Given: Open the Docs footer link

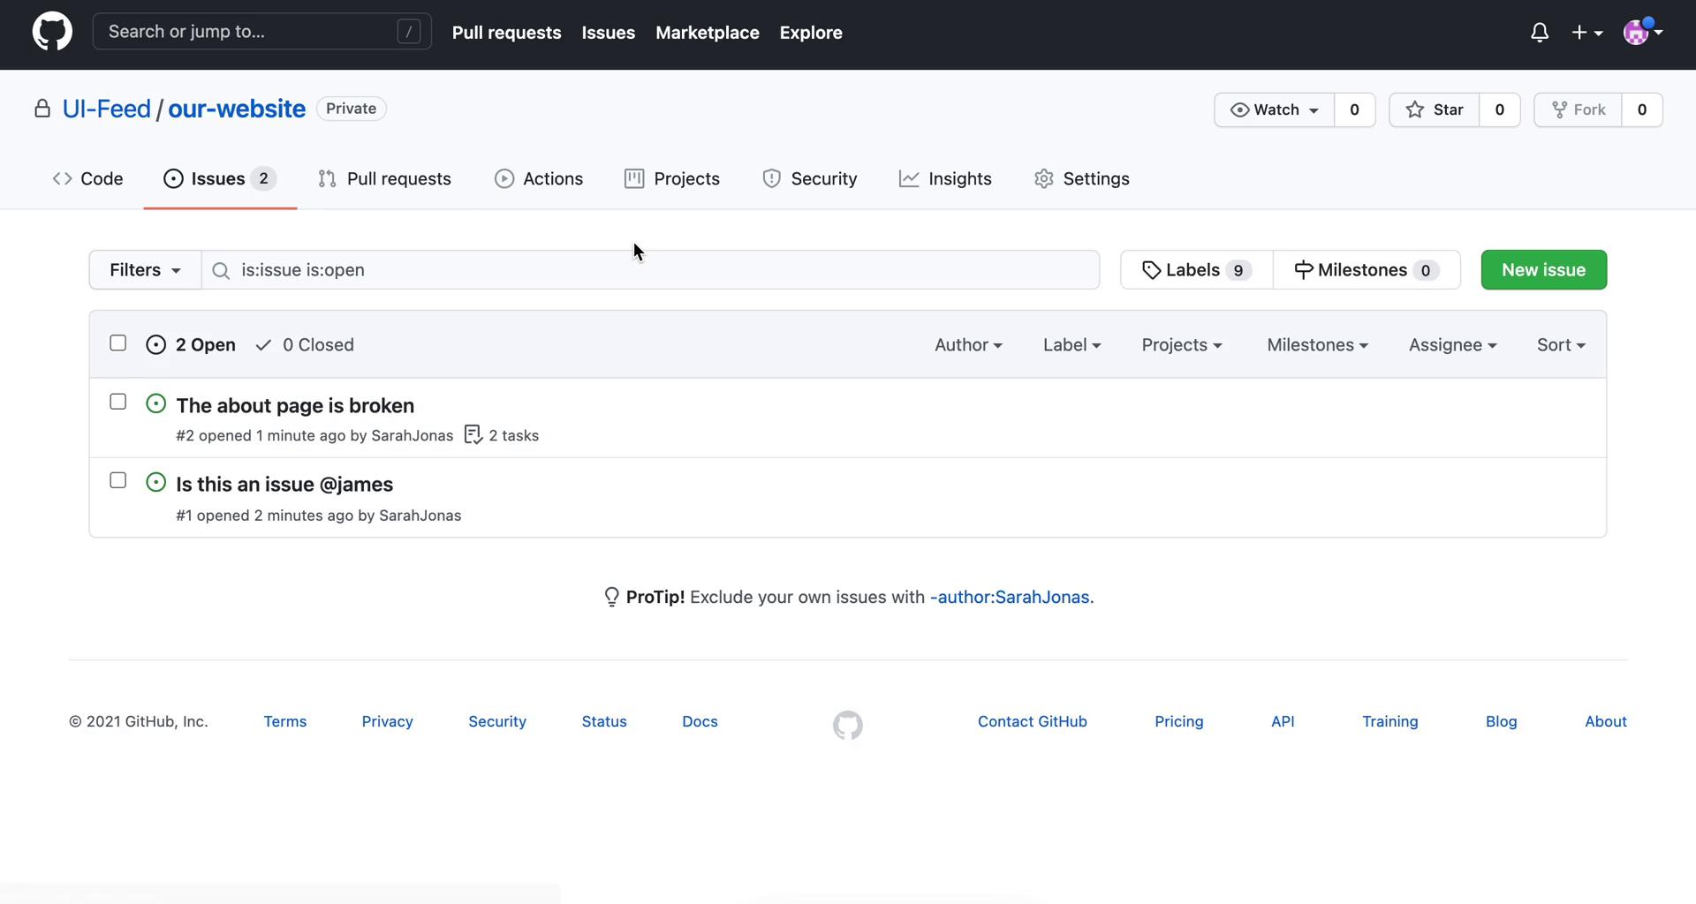Looking at the screenshot, I should (700, 721).
